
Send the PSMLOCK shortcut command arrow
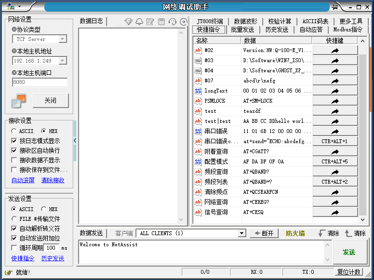(x=335, y=101)
